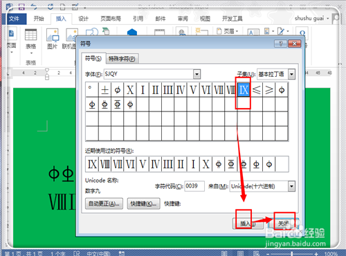
Task: Pick VI from the recently used symbols row
Action: pos(130,164)
